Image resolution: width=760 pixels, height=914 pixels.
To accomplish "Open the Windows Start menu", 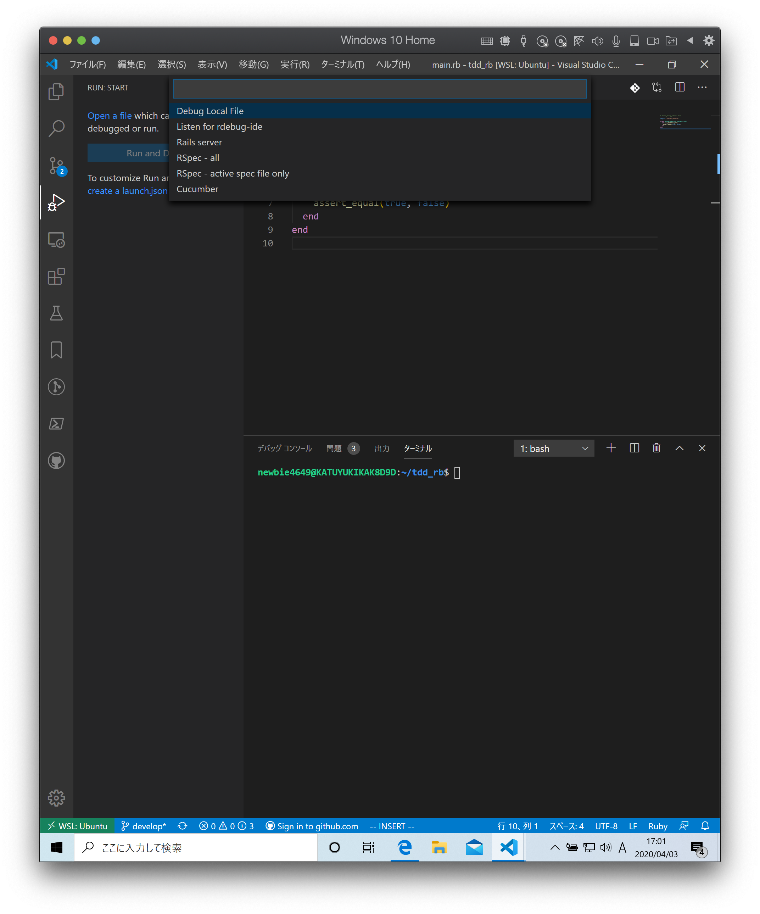I will pyautogui.click(x=57, y=847).
